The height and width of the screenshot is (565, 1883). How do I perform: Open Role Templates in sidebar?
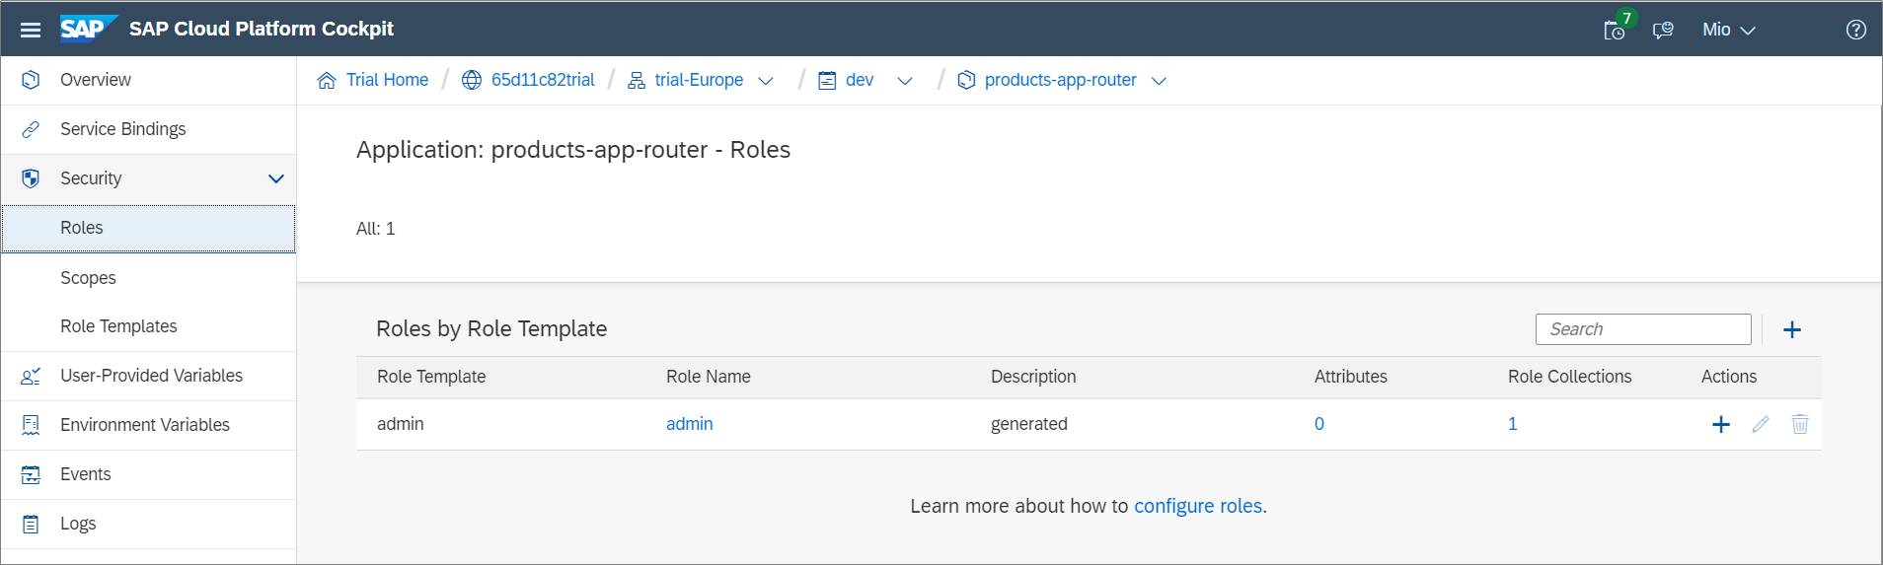tap(118, 326)
